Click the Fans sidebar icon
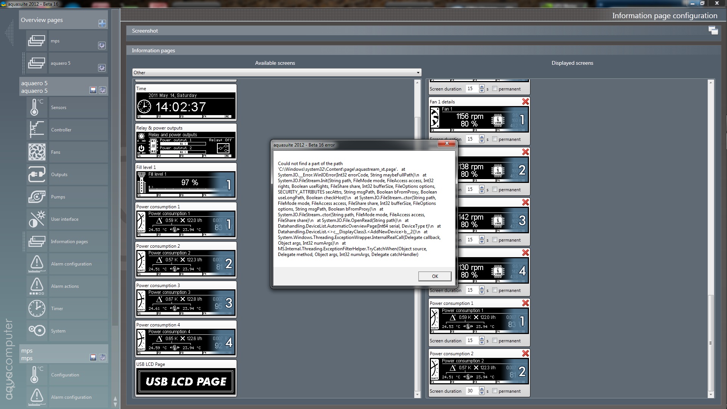727x409 pixels. coord(37,152)
